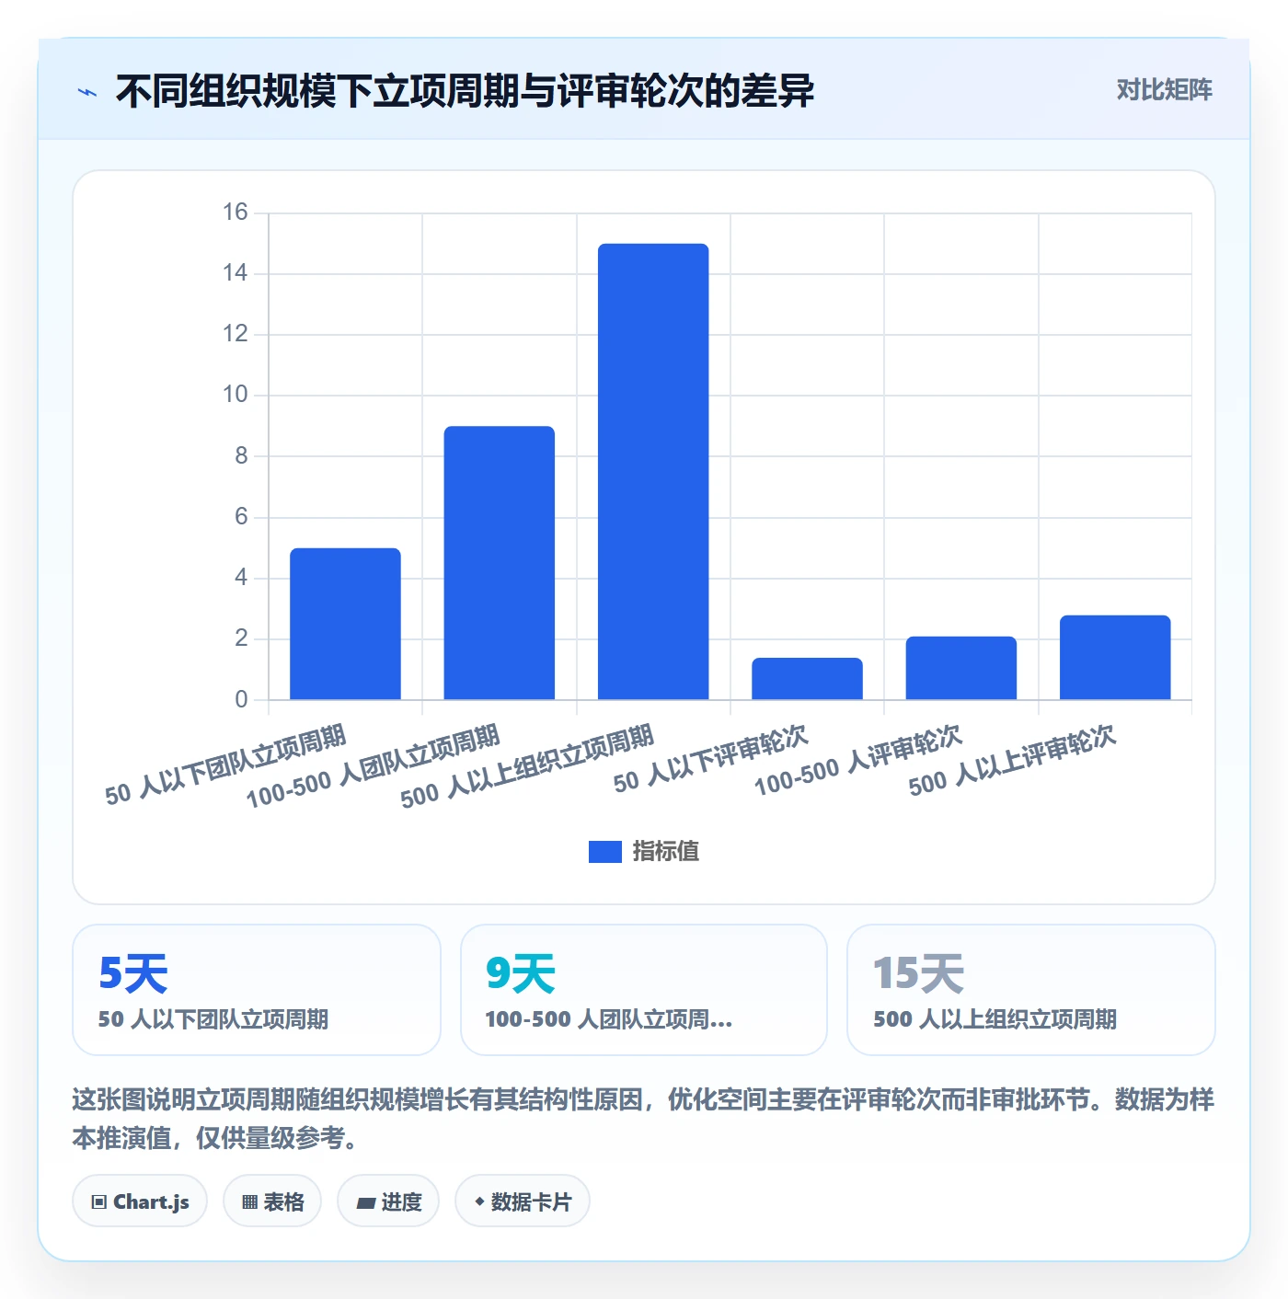Click the y-axis value 14
This screenshot has height=1299, width=1288.
tap(236, 273)
